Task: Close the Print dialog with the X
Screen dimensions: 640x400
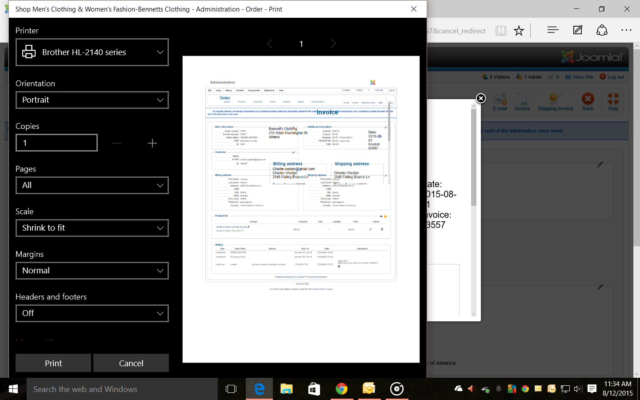Action: click(414, 9)
